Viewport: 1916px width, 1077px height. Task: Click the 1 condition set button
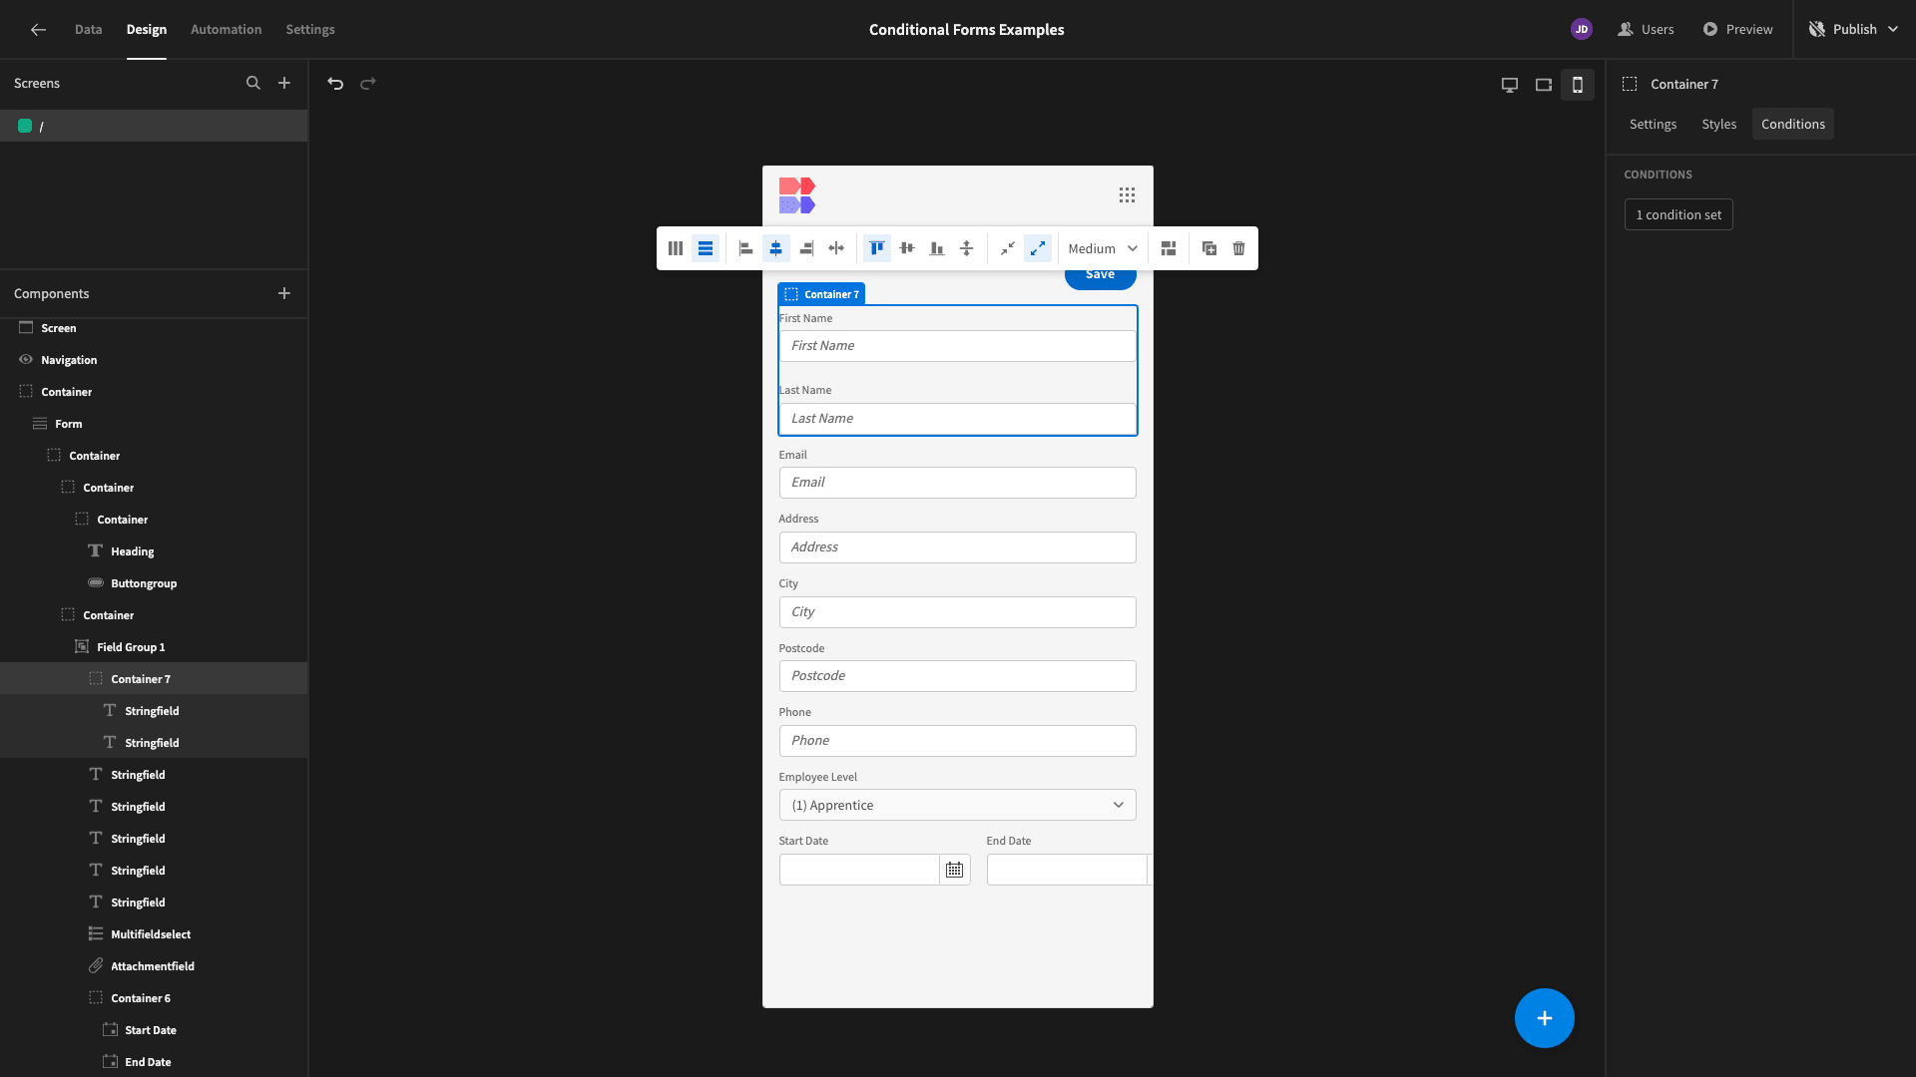(x=1678, y=214)
